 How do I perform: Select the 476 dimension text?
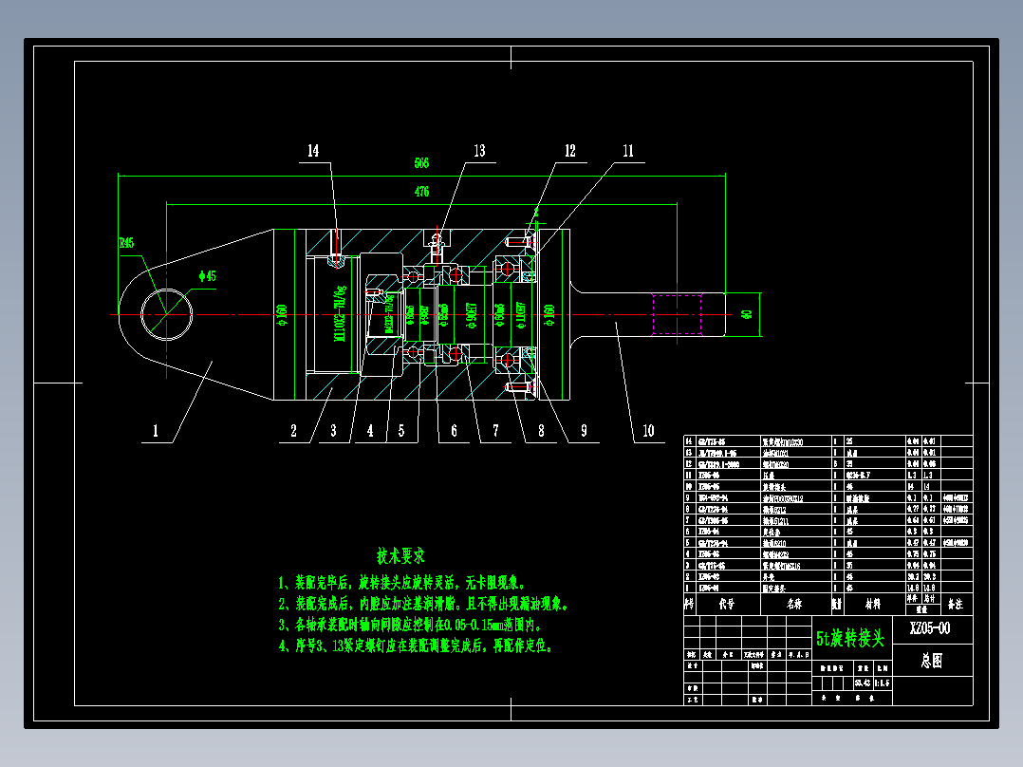point(421,192)
